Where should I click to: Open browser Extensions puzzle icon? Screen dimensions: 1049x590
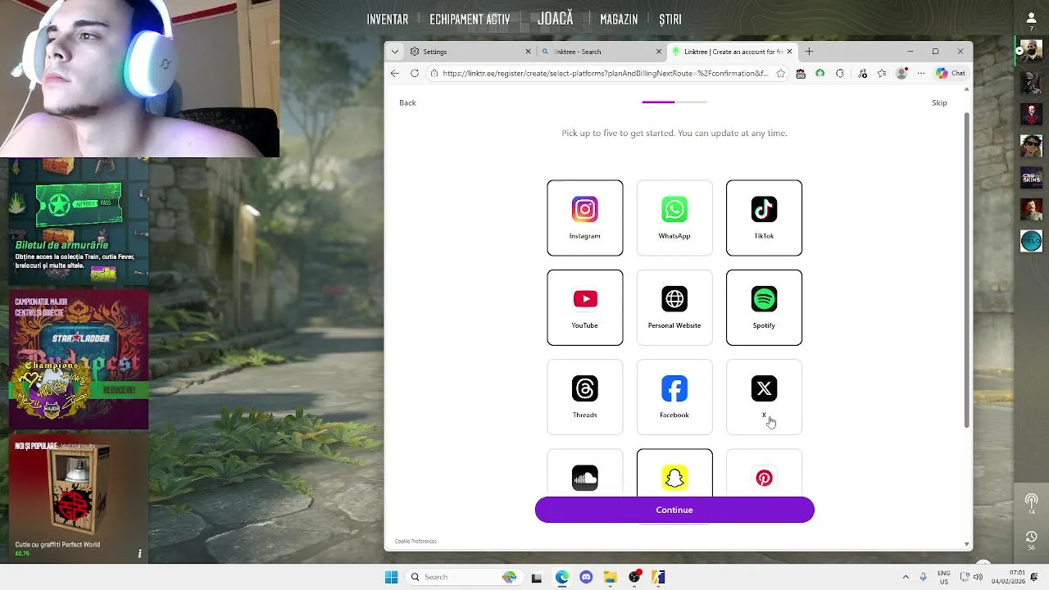pos(840,73)
